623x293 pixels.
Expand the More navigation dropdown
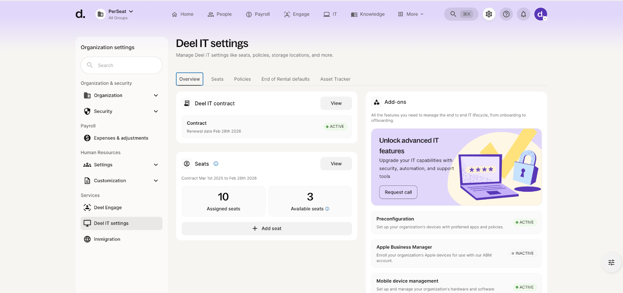tap(410, 14)
